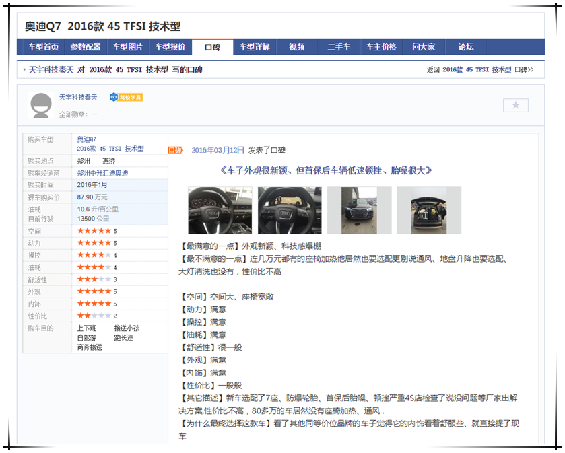
Task: Click the 奥迪Q7 2016款 45 TFSI 技术型 page heading
Action: (102, 26)
